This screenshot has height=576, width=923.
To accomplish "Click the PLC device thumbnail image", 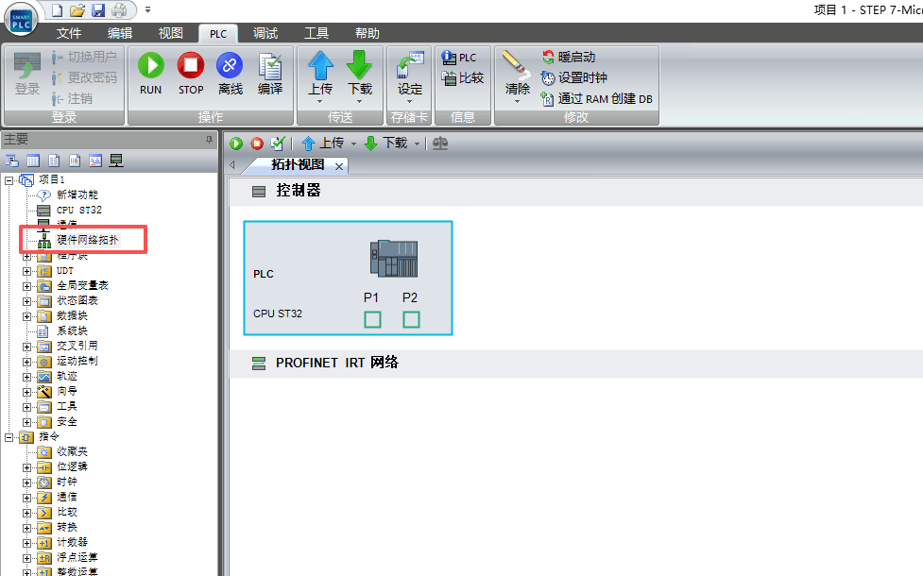I will [x=394, y=259].
